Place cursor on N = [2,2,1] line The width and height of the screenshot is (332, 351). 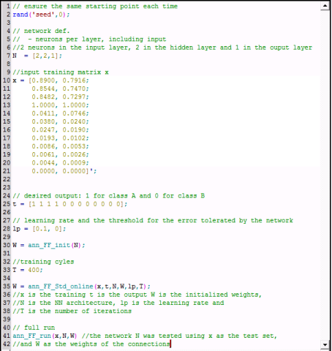(x=37, y=56)
